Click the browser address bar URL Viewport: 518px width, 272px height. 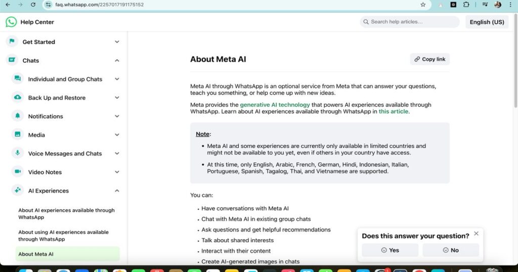[x=100, y=5]
